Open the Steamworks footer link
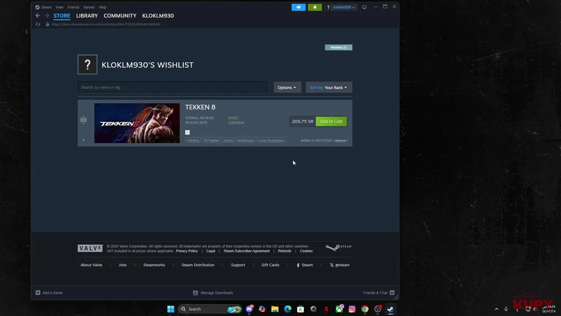The height and width of the screenshot is (316, 561). [154, 265]
